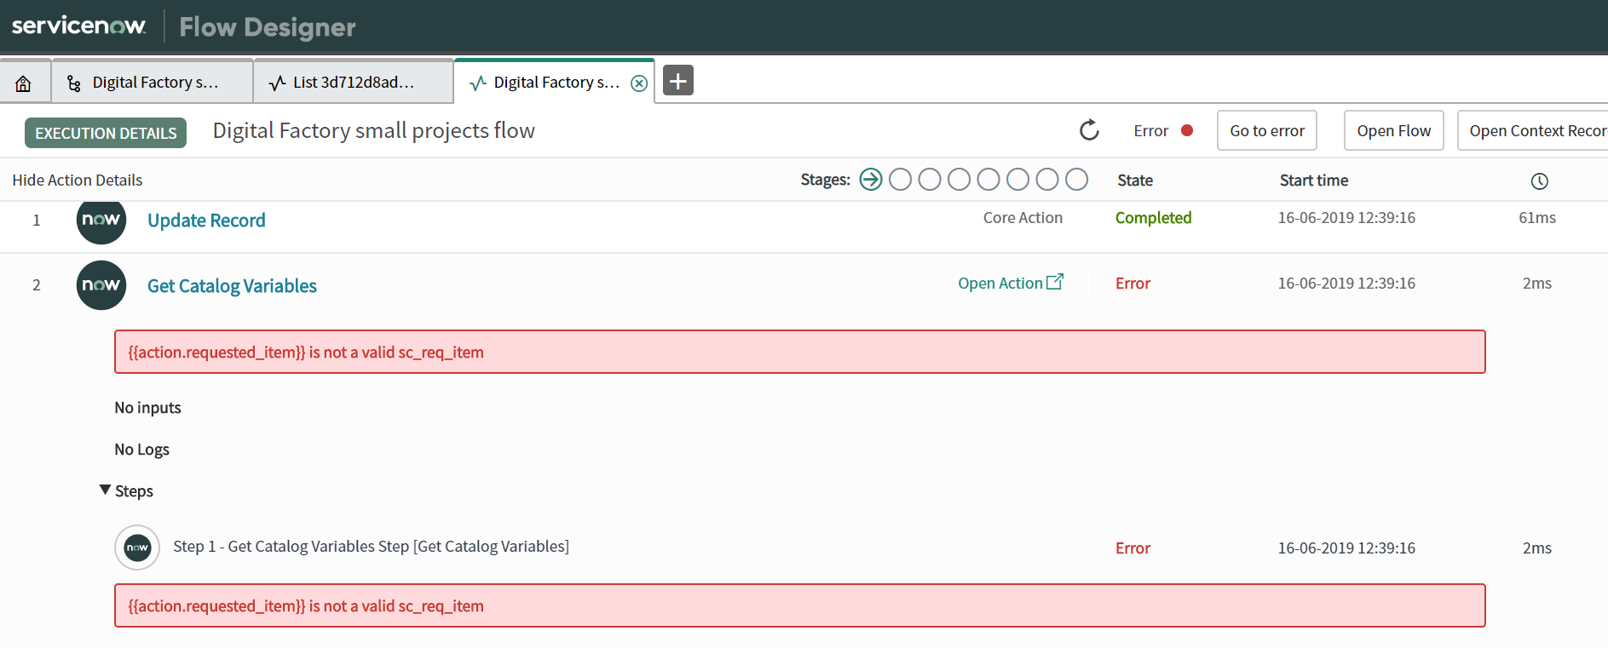The width and height of the screenshot is (1608, 648).
Task: Click the Start time column header
Action: (x=1314, y=181)
